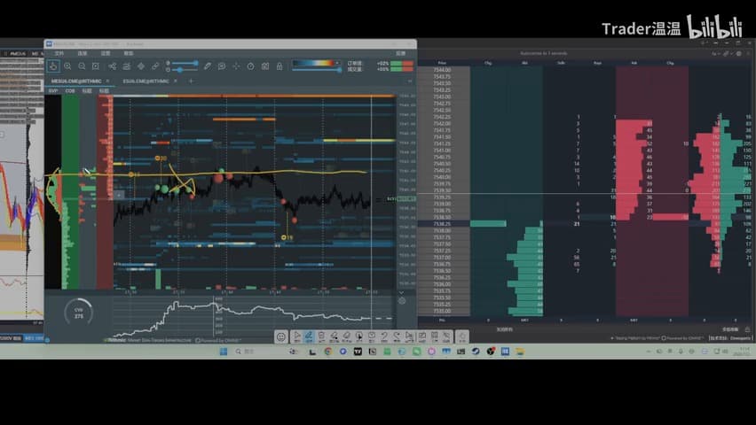Click the Ask column header in DOM
This screenshot has width=756, height=425.
[634, 63]
